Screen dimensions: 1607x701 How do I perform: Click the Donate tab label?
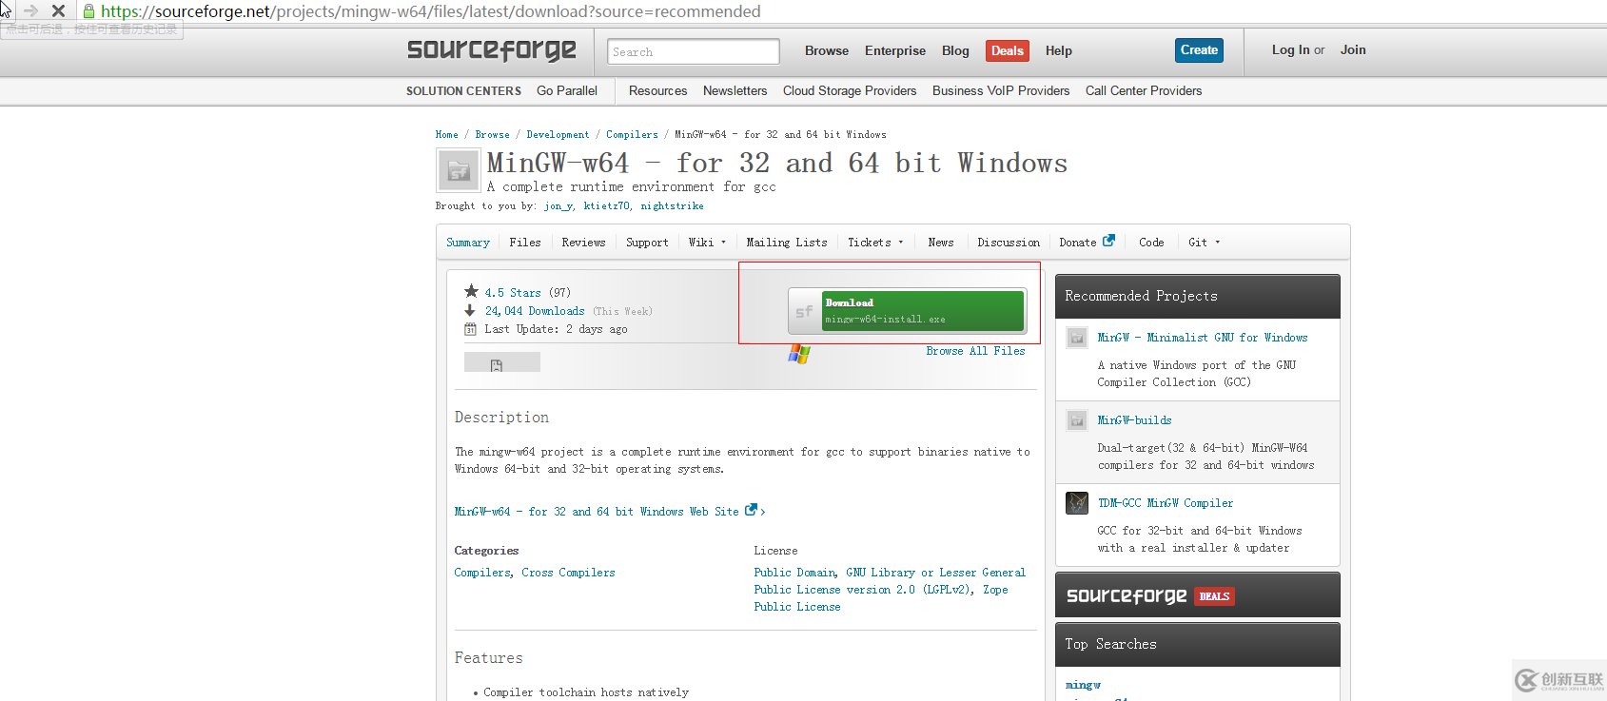[x=1078, y=243]
